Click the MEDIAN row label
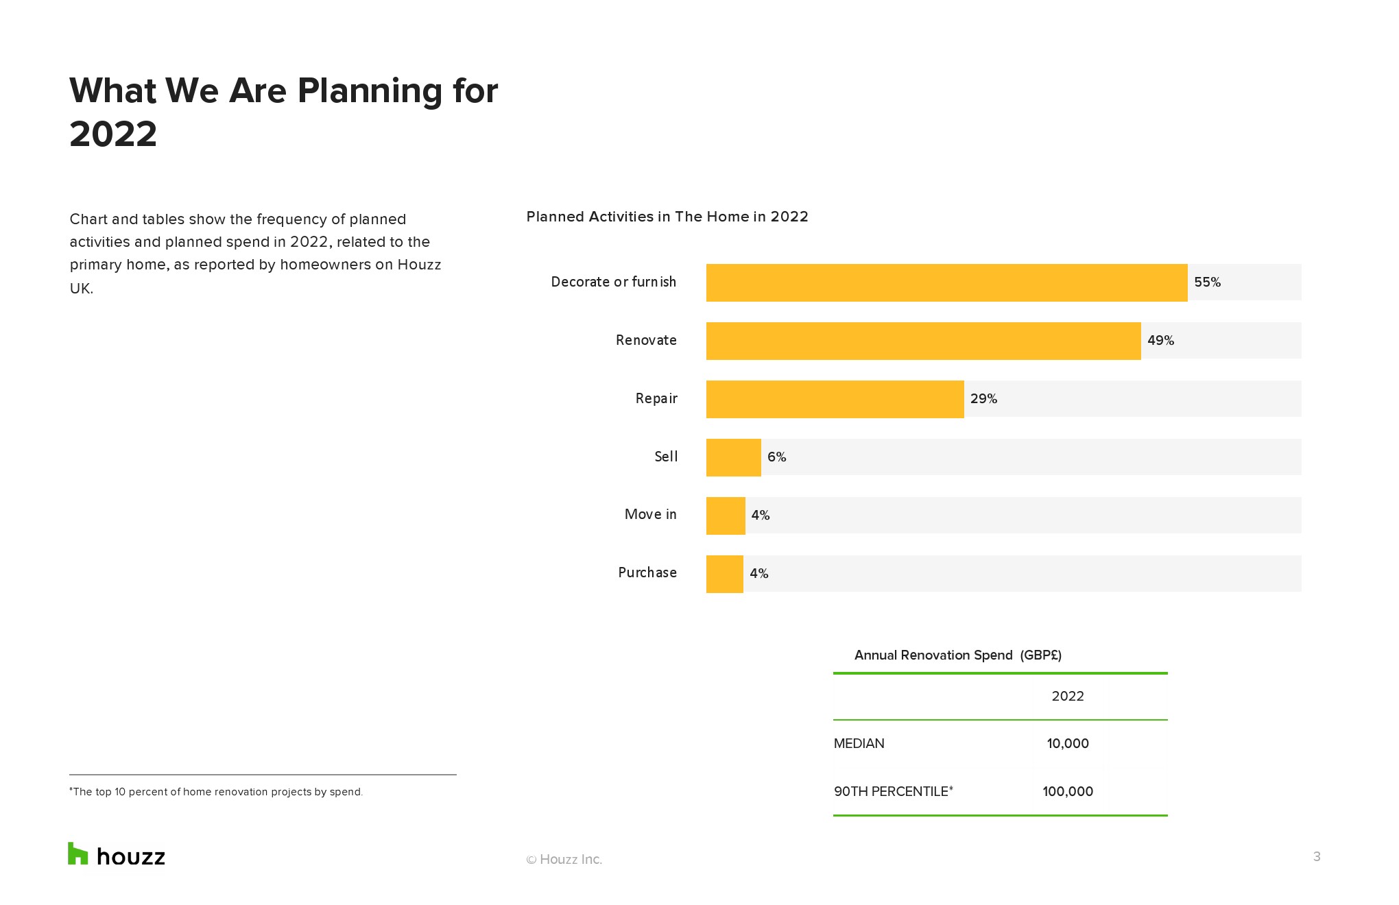This screenshot has height=905, width=1399. click(x=859, y=744)
